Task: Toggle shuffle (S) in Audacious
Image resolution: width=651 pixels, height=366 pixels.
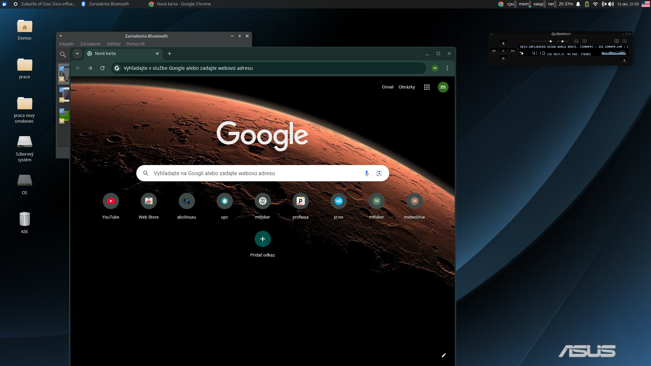Action: 617,41
